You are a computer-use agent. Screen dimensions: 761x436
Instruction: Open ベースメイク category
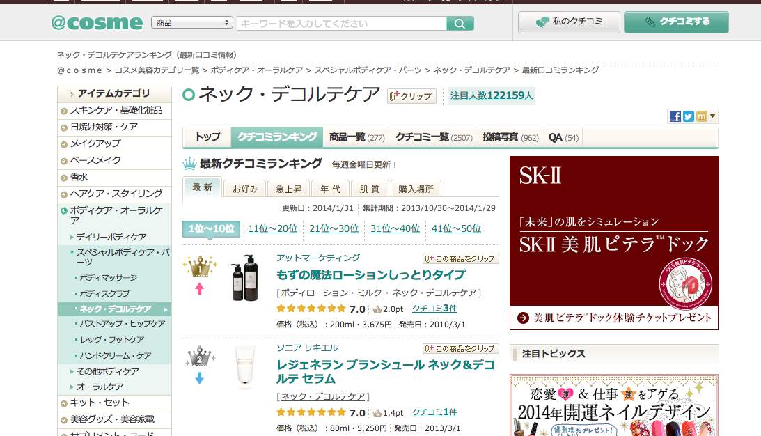click(115, 161)
